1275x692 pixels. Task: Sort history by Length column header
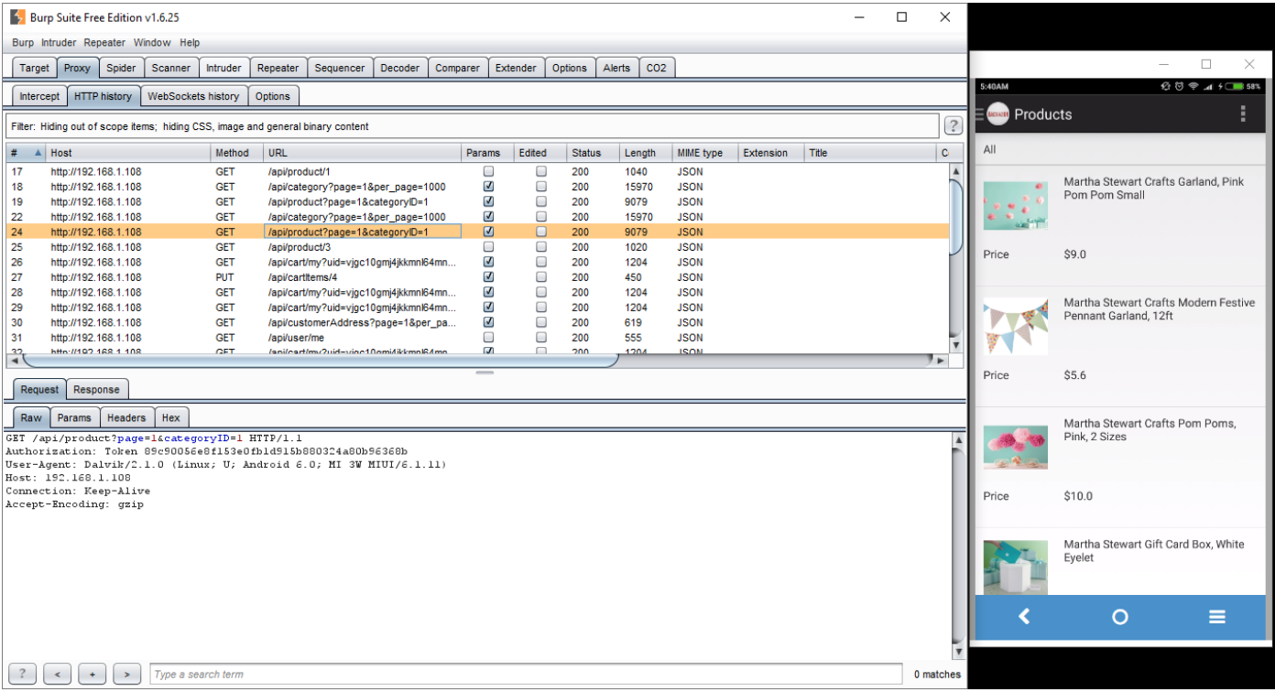645,153
